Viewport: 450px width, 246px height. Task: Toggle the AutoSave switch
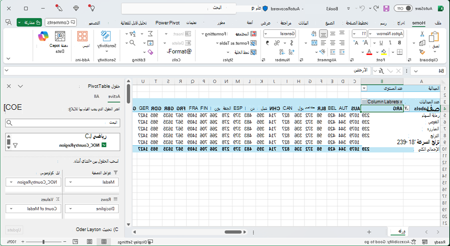point(403,8)
